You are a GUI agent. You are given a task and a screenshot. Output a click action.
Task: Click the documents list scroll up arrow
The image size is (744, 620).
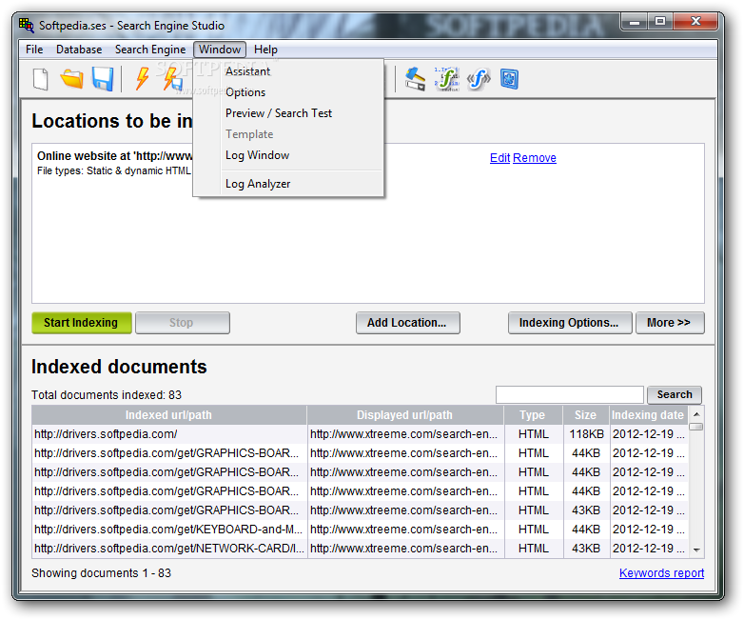pyautogui.click(x=696, y=414)
